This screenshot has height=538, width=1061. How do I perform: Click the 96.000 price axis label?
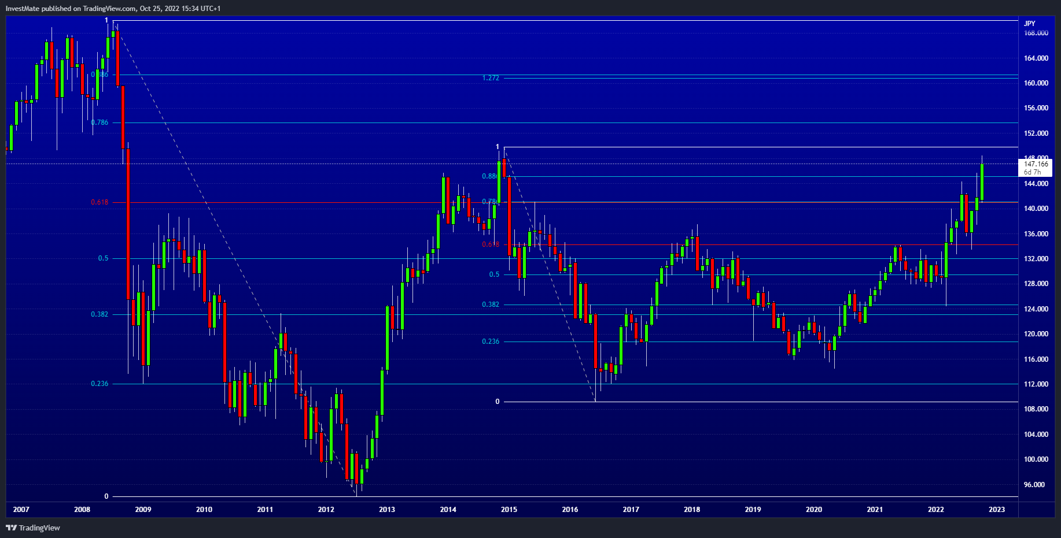click(x=1034, y=485)
